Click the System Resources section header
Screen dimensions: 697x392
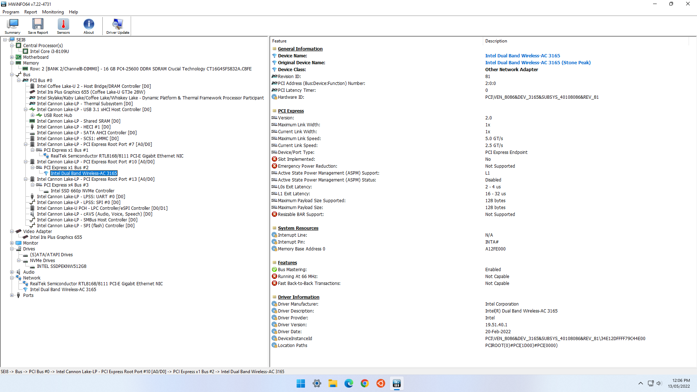click(298, 228)
